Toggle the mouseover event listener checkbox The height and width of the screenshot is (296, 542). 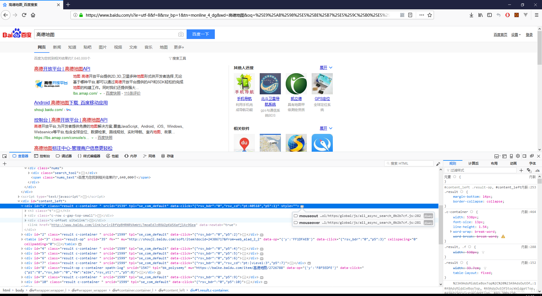point(296,223)
